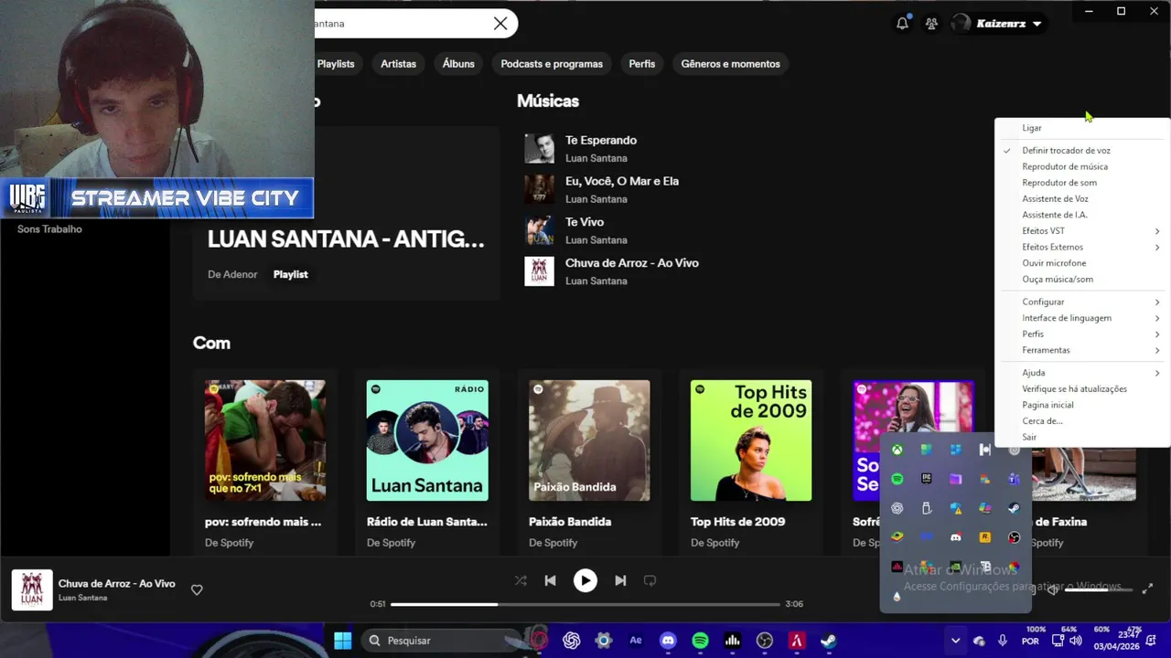Viewport: 1171px width, 658px height.
Task: Go to previous track
Action: pos(550,580)
